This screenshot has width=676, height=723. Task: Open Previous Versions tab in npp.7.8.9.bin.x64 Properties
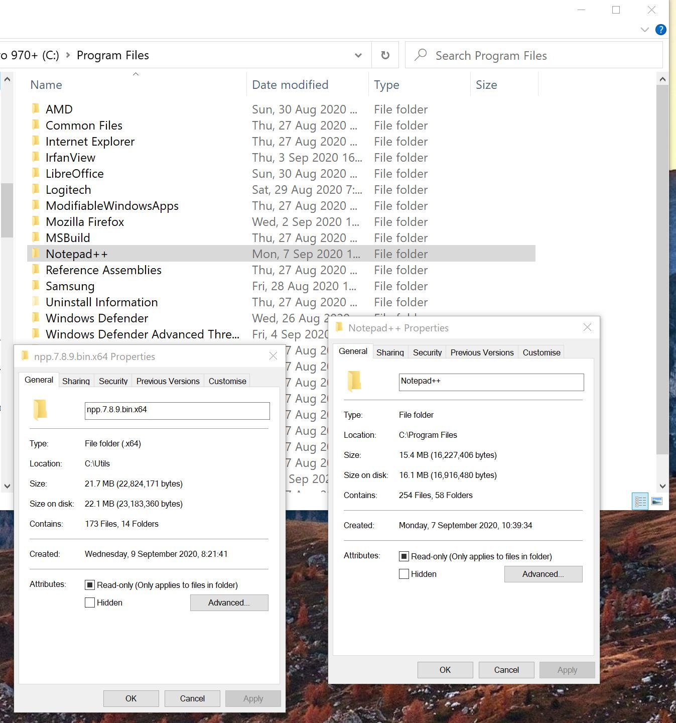(168, 381)
